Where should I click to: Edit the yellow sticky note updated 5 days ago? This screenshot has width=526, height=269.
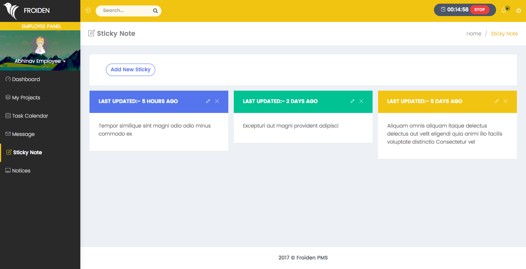(x=497, y=101)
